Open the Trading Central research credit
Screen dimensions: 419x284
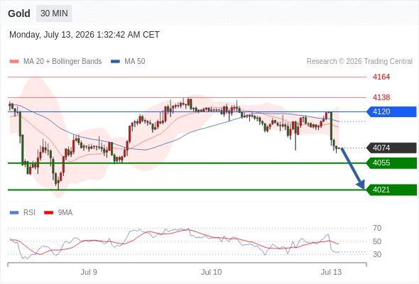[x=359, y=62]
